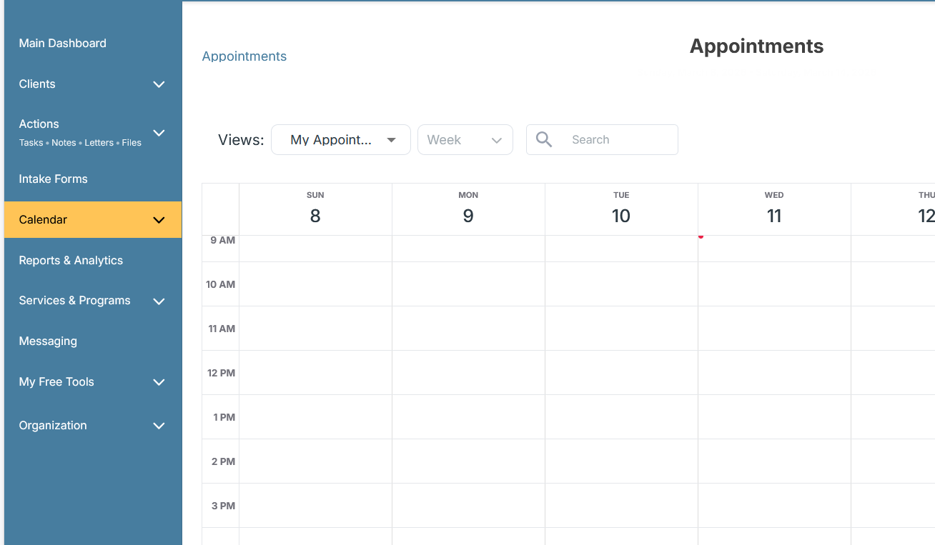Open the Week view dropdown
Viewport: 935px width, 545px height.
465,140
